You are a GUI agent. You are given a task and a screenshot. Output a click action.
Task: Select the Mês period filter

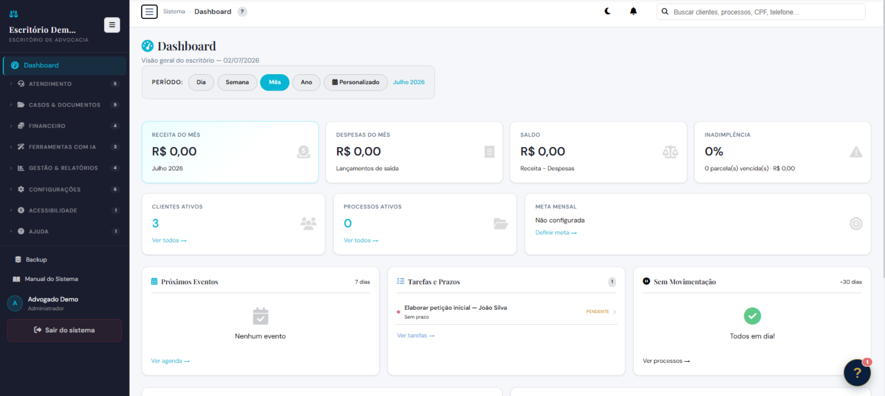[275, 82]
